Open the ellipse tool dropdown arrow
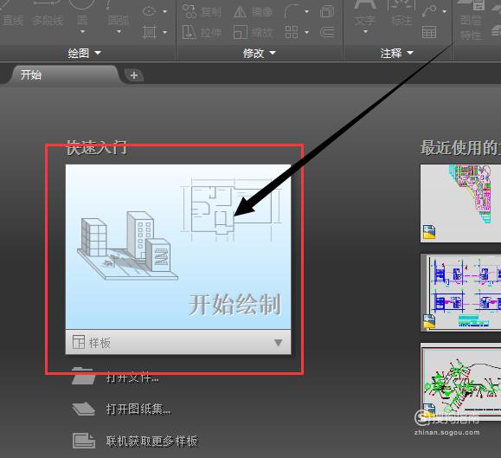Viewport: 501px width, 458px height. click(x=165, y=11)
